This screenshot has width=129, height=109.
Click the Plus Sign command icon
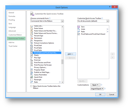coord(32,58)
